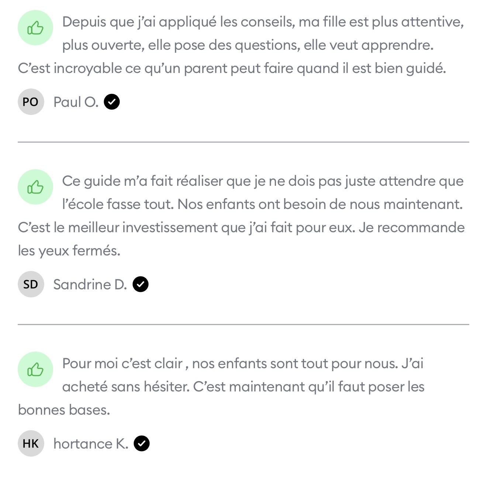Select the PO initials avatar
Image resolution: width=487 pixels, height=481 pixels.
(31, 102)
